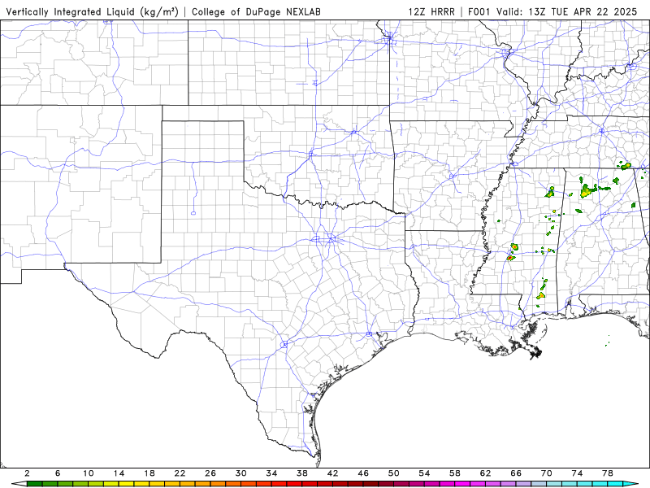Viewport: 650px width, 488px height.
Task: Click the colorbar label "58"
Action: tap(455, 473)
